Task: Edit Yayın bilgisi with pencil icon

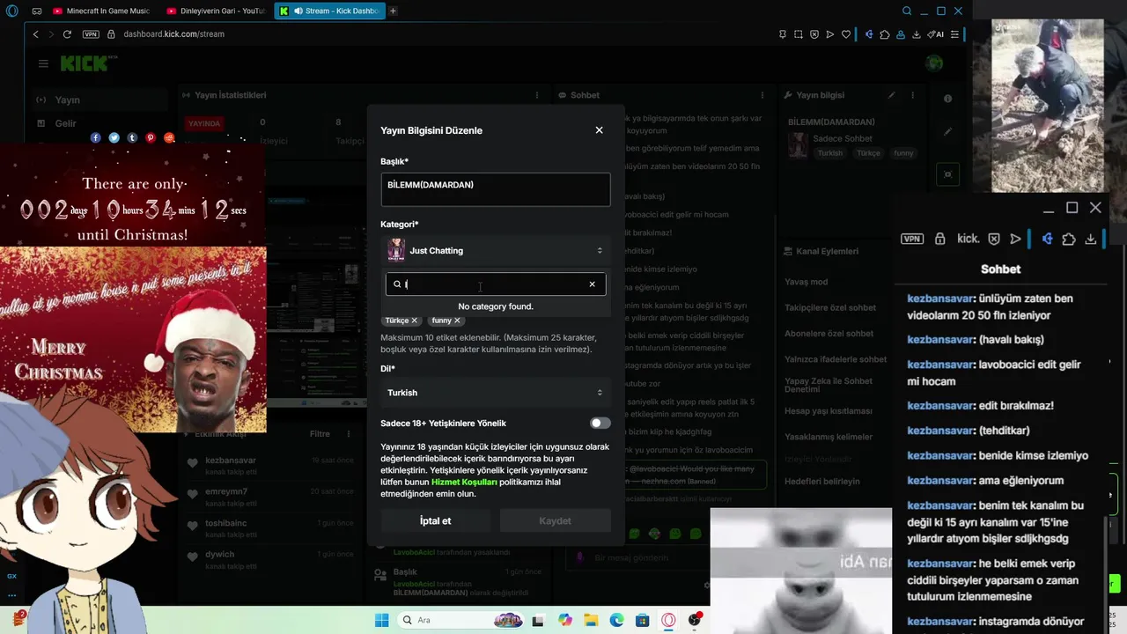Action: (891, 95)
